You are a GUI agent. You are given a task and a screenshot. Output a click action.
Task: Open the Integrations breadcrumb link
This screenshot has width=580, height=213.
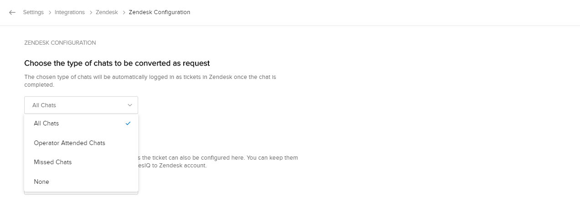point(70,12)
